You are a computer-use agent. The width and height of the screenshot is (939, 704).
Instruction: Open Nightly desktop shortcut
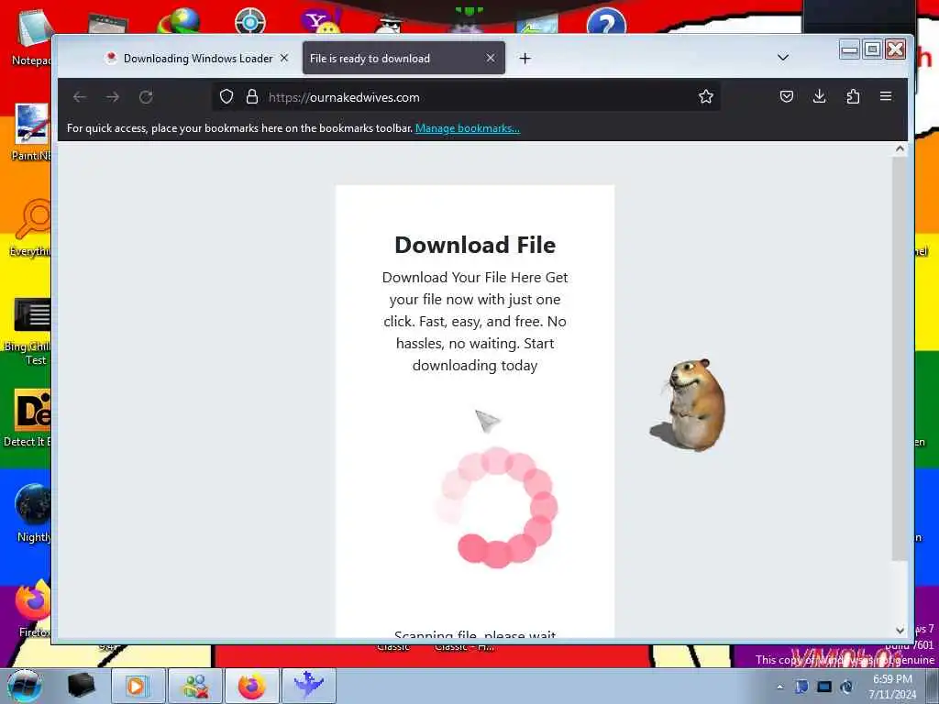(32, 512)
